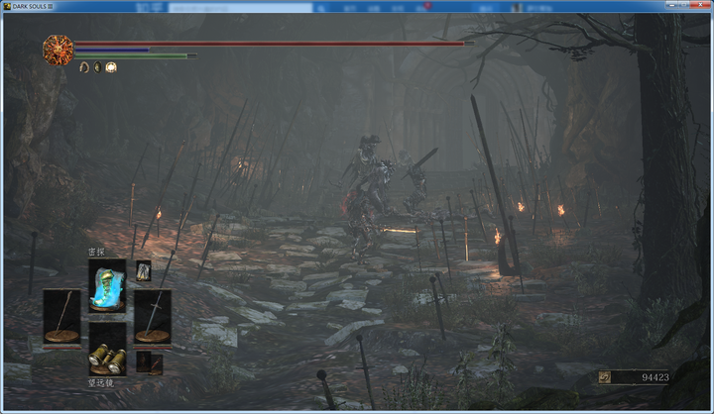This screenshot has height=414, width=714.
Task: Click the small next-item preview icons
Action: (x=150, y=363)
